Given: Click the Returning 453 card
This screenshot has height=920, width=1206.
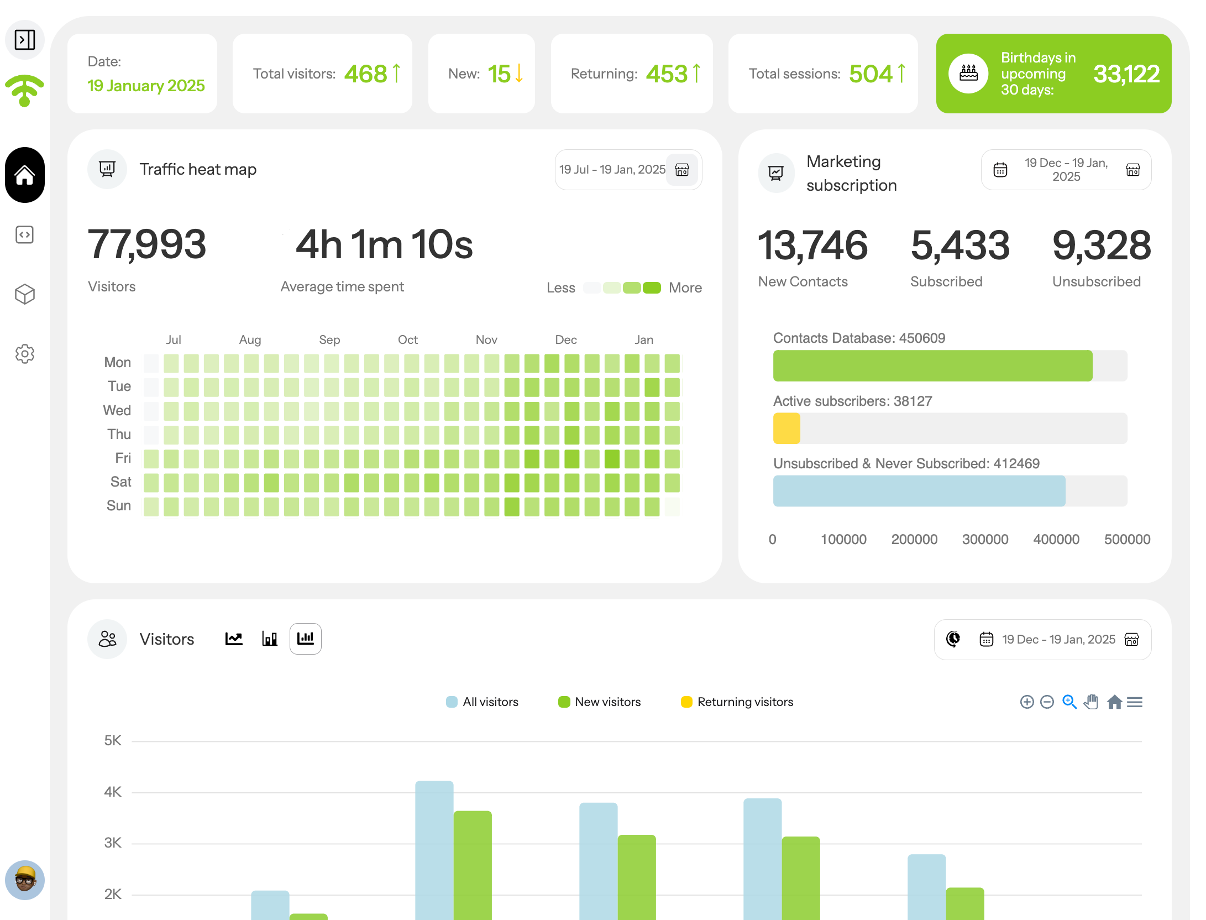Looking at the screenshot, I should 632,74.
